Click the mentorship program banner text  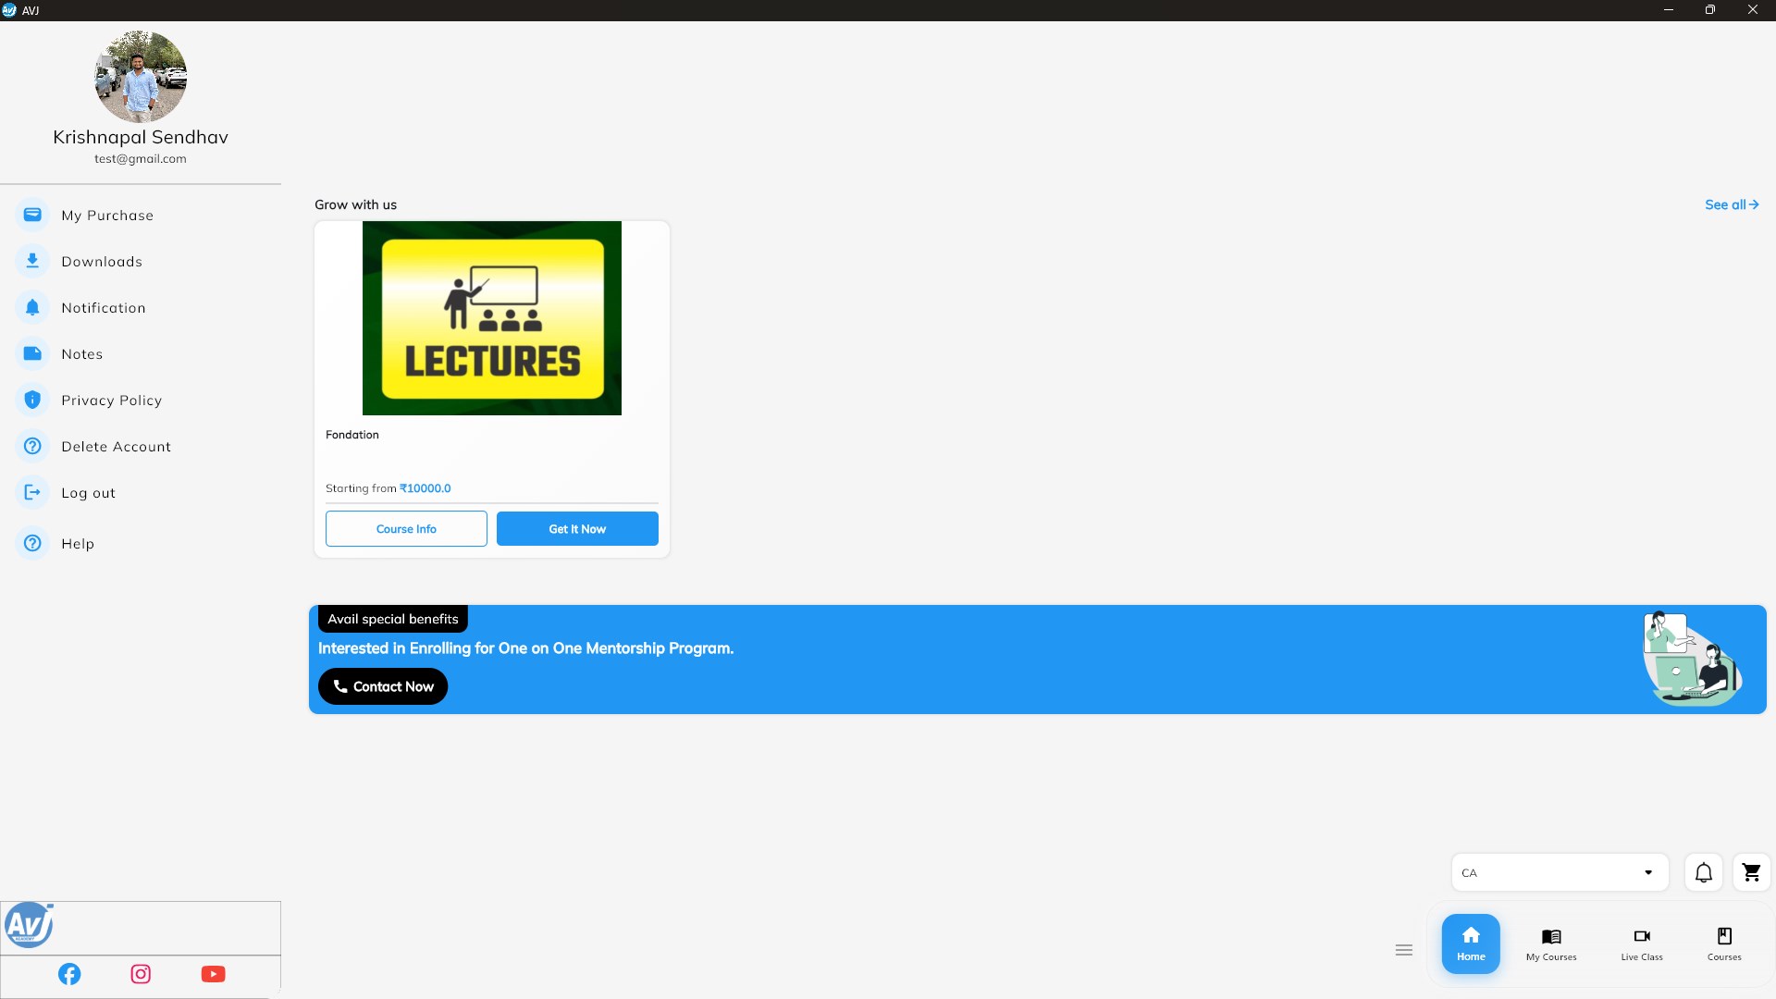pyautogui.click(x=525, y=648)
